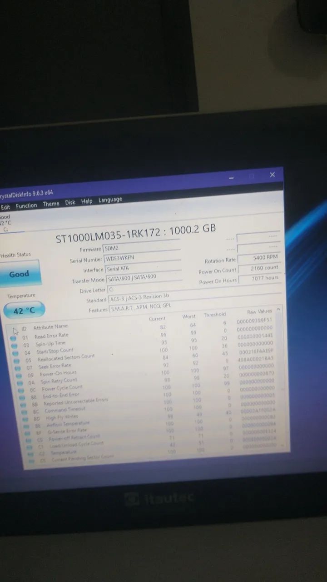Screen dimensions: 327x582
Task: Open the Disk menu
Action: (x=70, y=202)
